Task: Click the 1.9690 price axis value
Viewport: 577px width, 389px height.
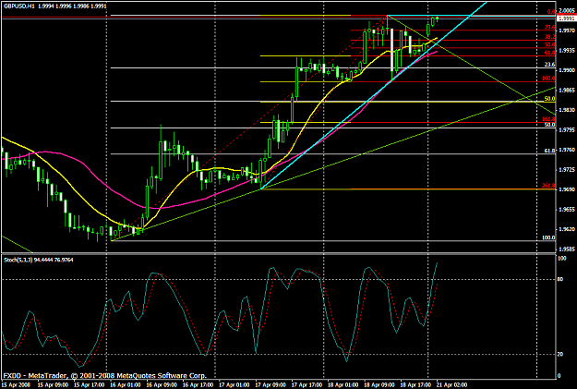Action: tap(567, 189)
